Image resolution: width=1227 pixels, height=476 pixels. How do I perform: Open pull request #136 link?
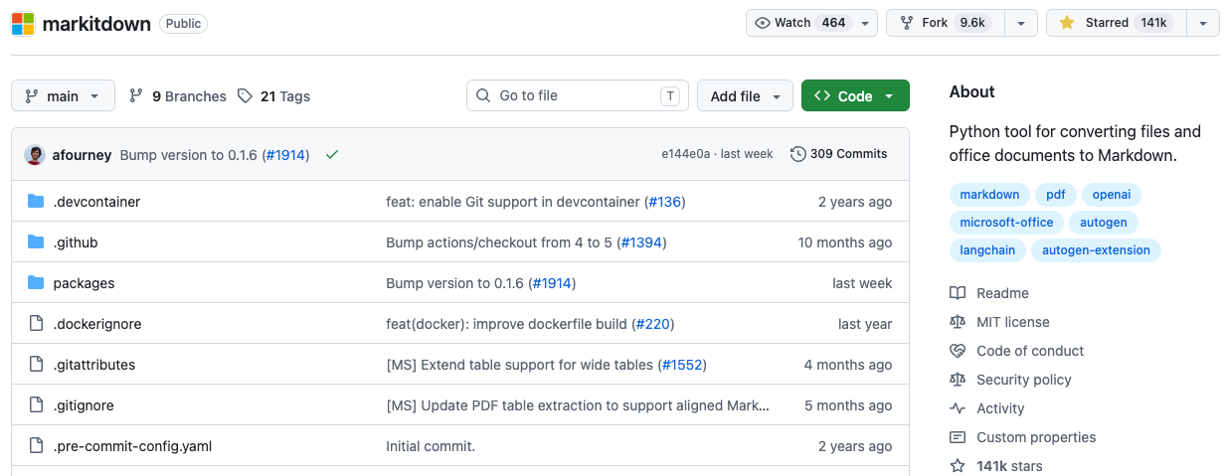[x=664, y=202]
